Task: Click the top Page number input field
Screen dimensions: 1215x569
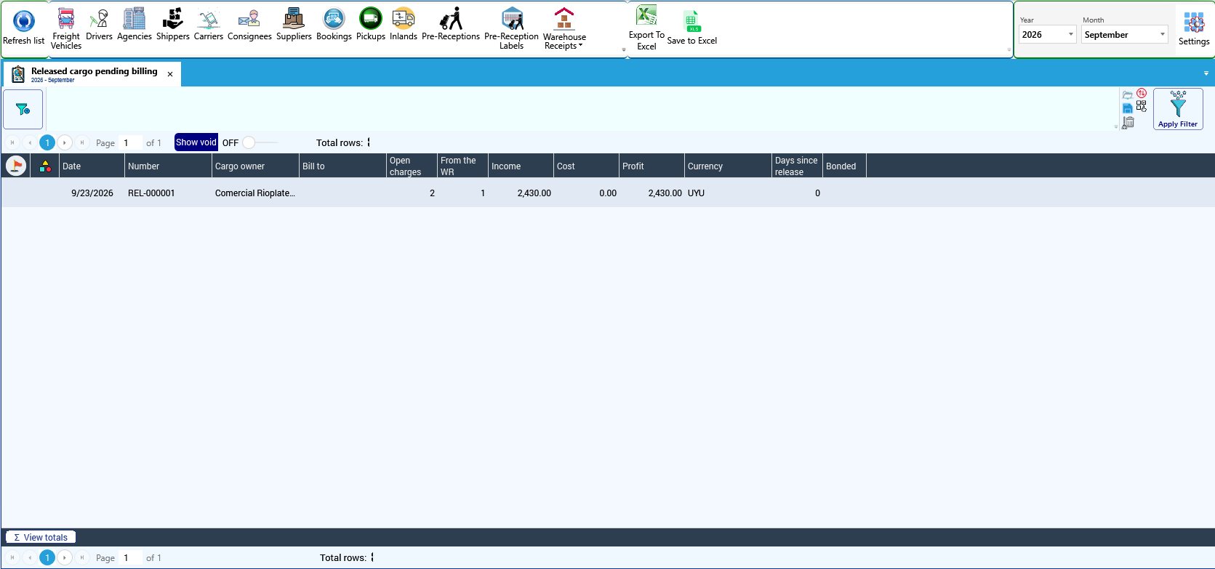Action: pyautogui.click(x=131, y=142)
